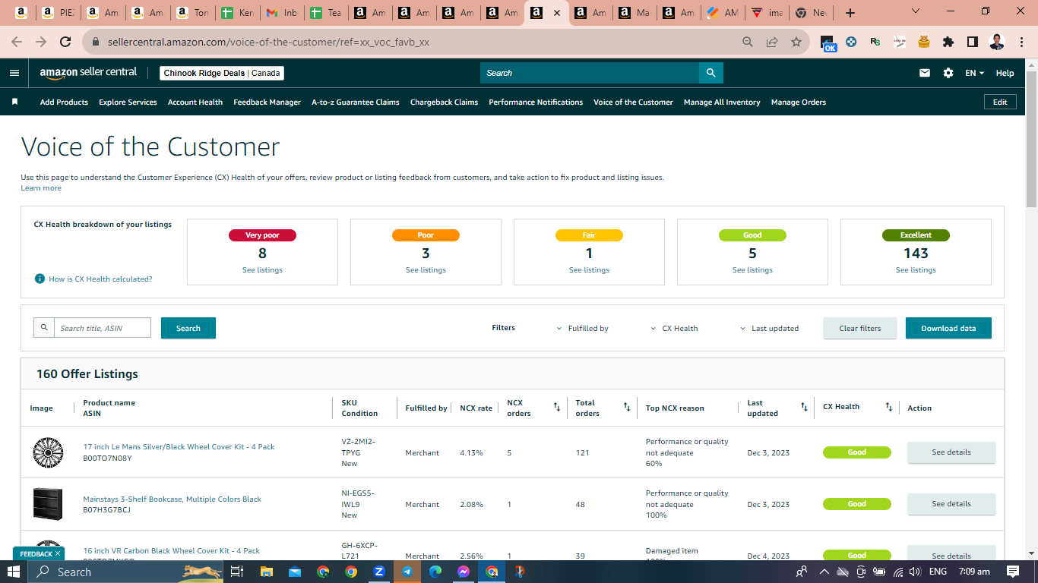Open the browser tab search chevron
The height and width of the screenshot is (583, 1038).
tap(916, 11)
